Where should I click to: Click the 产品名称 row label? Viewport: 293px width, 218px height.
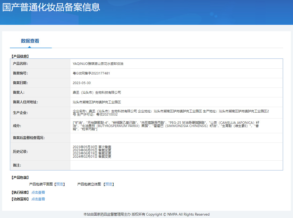(x=20, y=64)
